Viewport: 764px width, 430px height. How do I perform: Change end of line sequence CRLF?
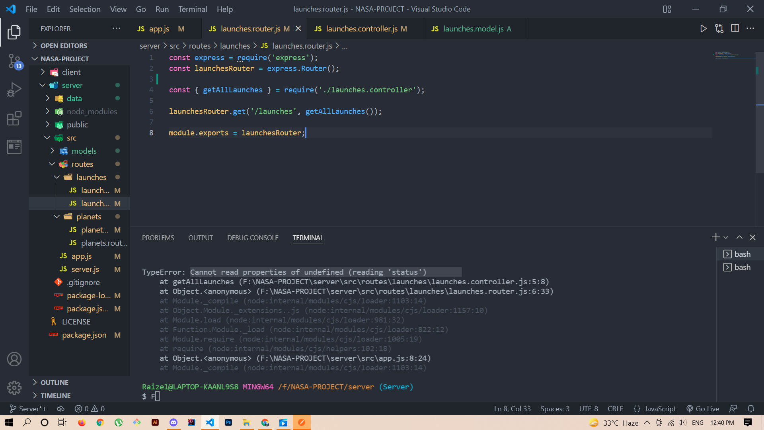pos(615,408)
